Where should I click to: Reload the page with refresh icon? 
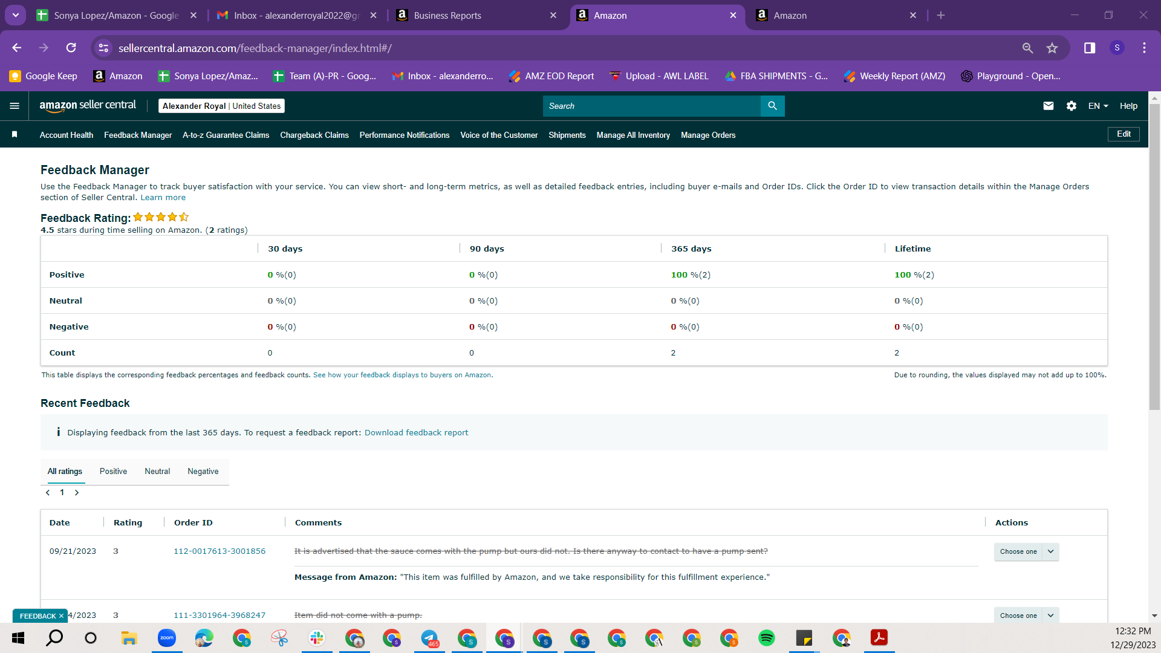click(71, 48)
